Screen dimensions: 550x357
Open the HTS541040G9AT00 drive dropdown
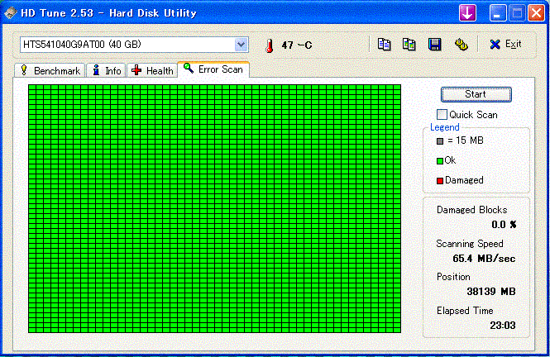click(241, 45)
